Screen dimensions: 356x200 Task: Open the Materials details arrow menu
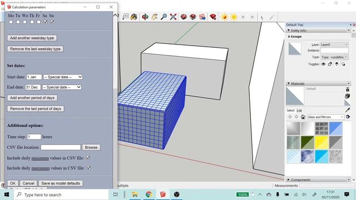click(348, 117)
